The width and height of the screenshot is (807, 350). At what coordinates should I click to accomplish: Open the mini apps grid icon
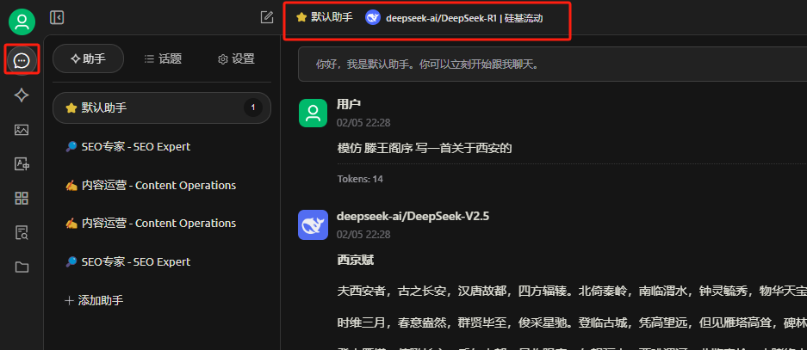[x=22, y=199]
